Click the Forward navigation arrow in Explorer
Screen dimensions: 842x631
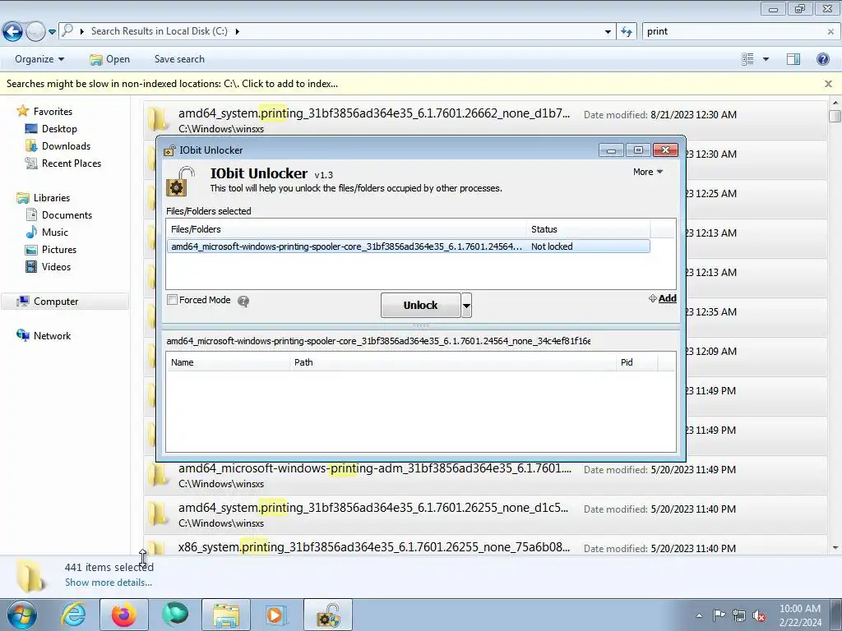click(35, 32)
